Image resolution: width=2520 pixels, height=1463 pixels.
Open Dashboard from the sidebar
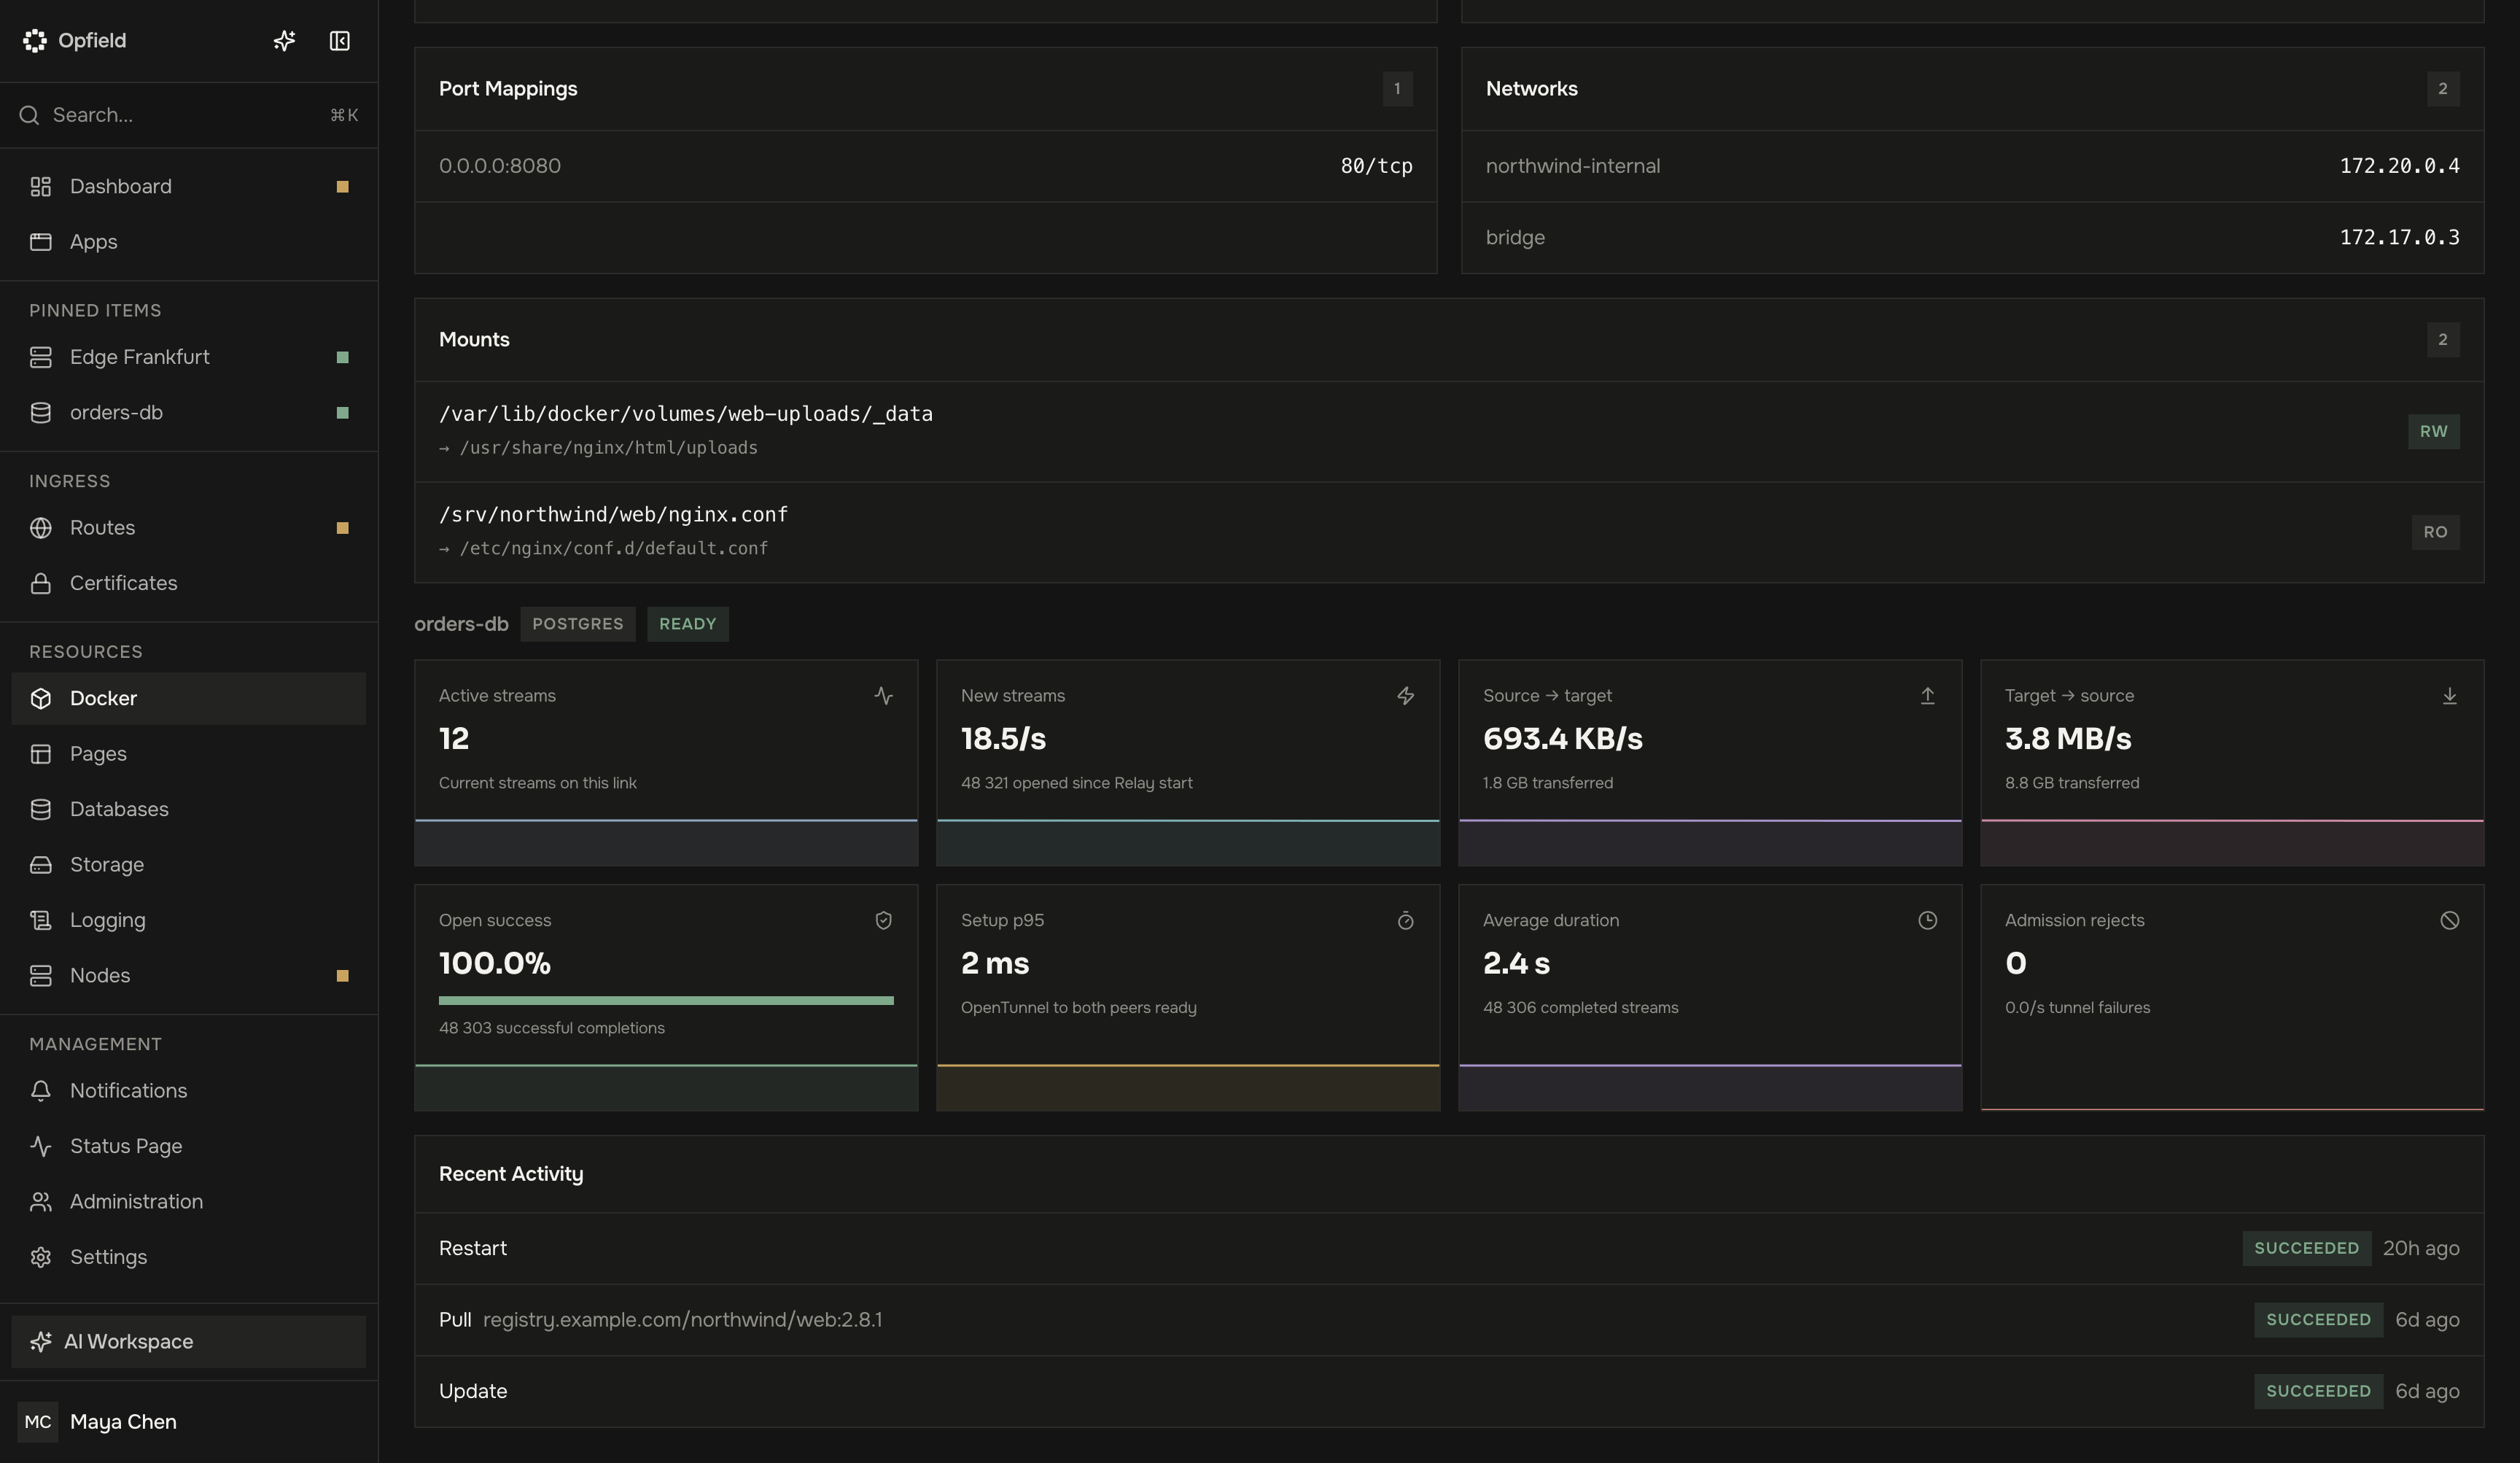[x=189, y=186]
